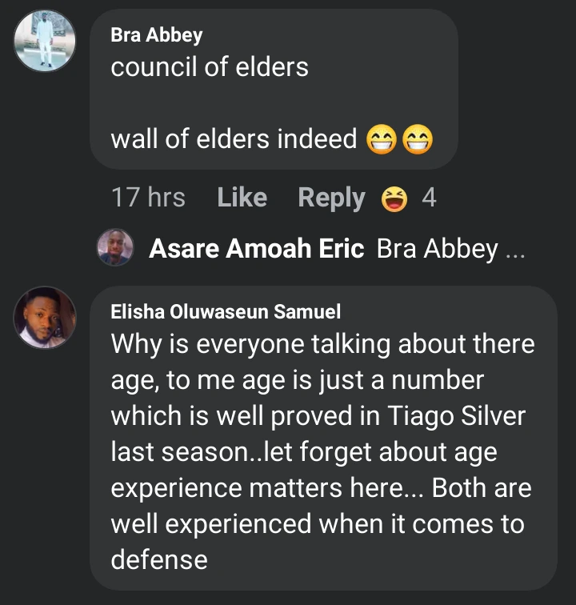Open Elisha Oluwaseun Samuel's name link
The height and width of the screenshot is (605, 576).
click(226, 313)
